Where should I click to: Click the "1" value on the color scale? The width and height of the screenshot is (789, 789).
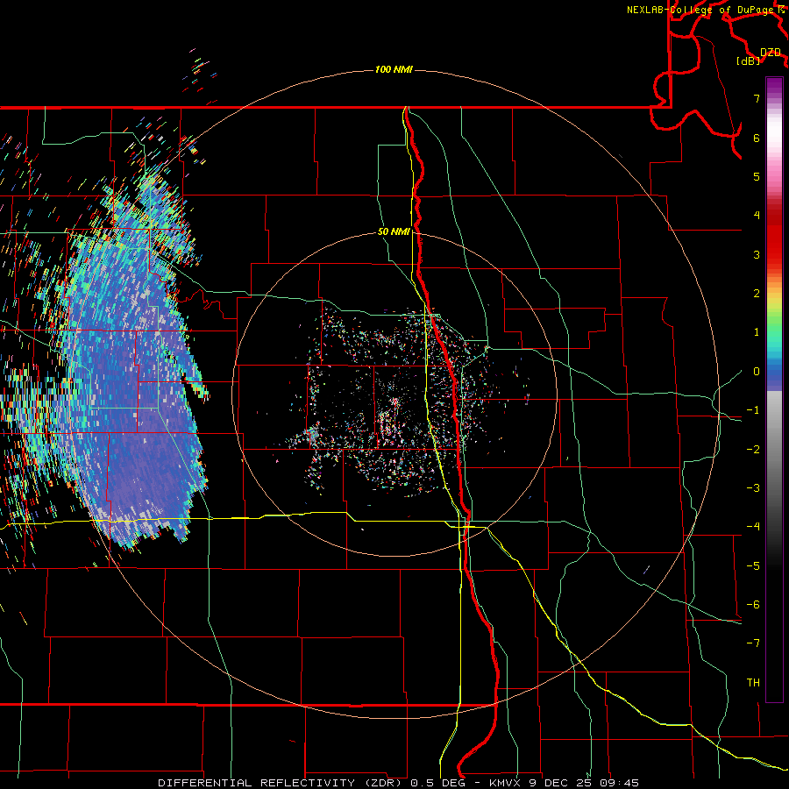click(757, 332)
